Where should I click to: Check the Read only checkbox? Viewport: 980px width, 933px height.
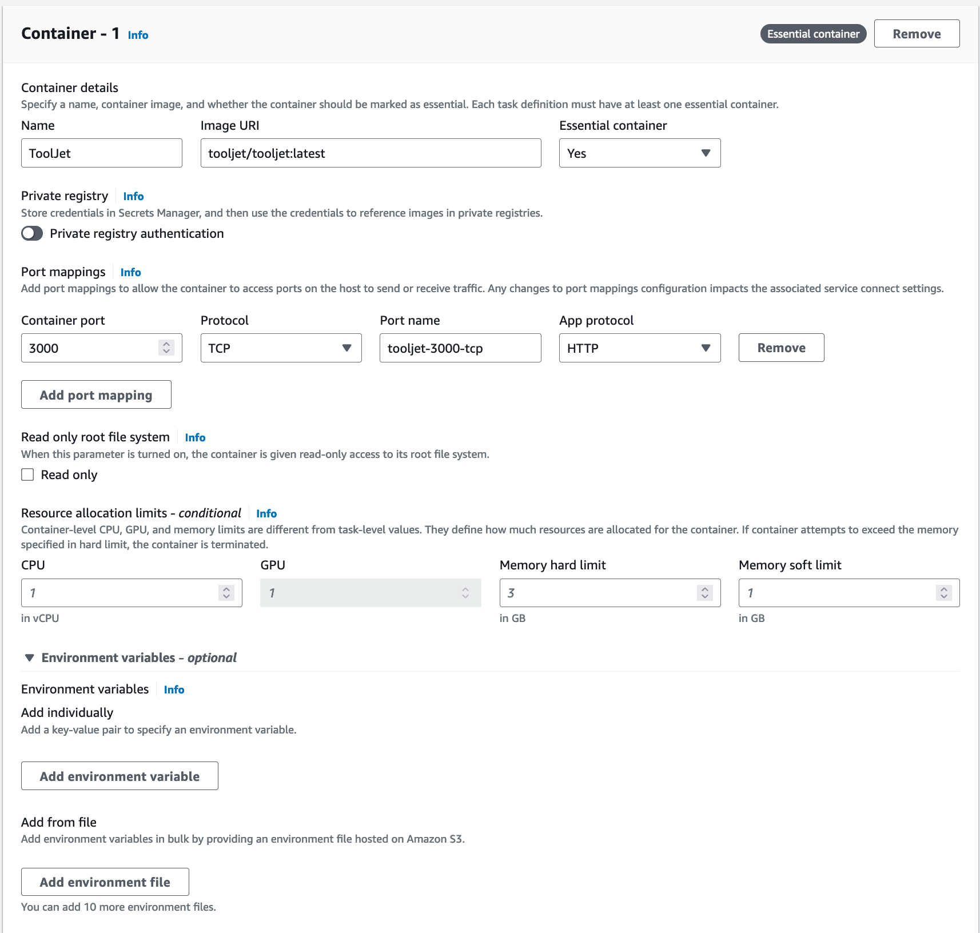pos(27,475)
